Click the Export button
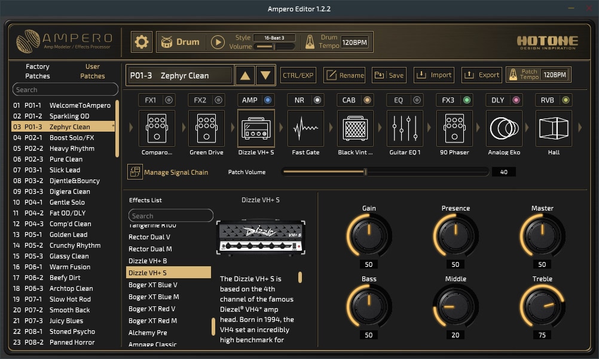The width and height of the screenshot is (599, 359). point(482,75)
